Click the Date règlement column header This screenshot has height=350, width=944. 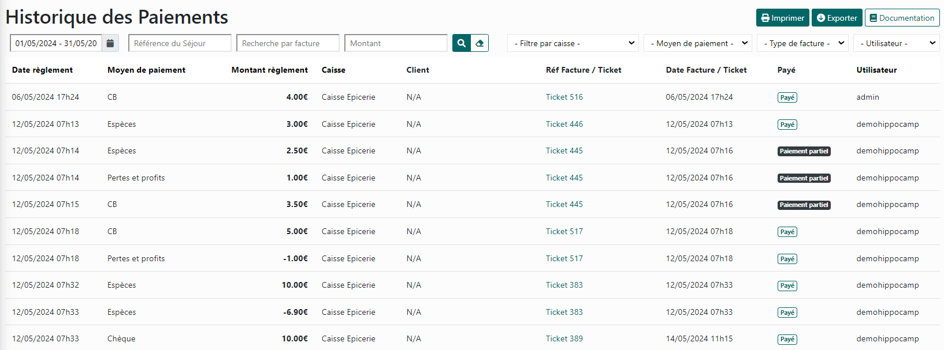point(42,70)
